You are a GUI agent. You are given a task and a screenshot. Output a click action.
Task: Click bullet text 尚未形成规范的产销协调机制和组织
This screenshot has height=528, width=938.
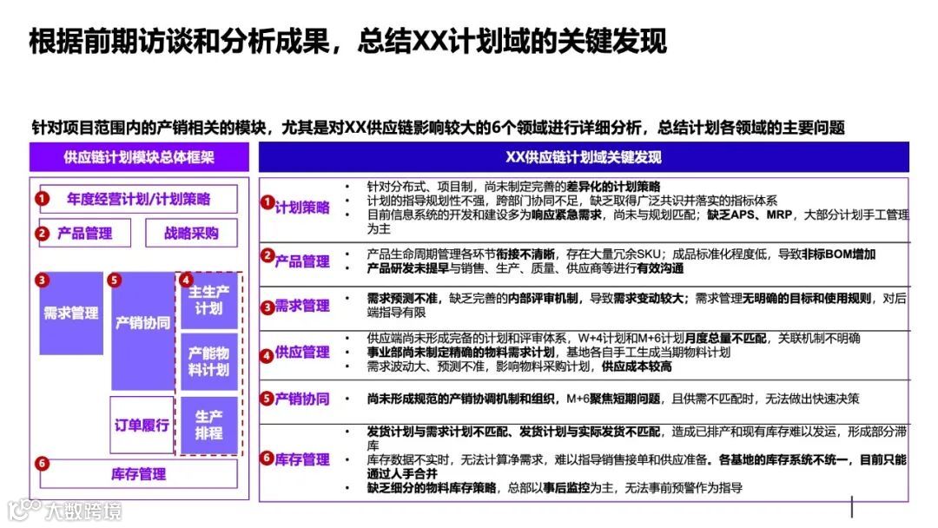[x=613, y=399]
